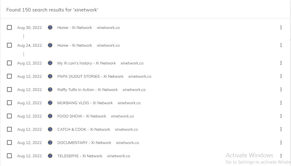Click the 'Found 150 search results' heading text
Screen dimensions: 291x166
click(x=52, y=10)
